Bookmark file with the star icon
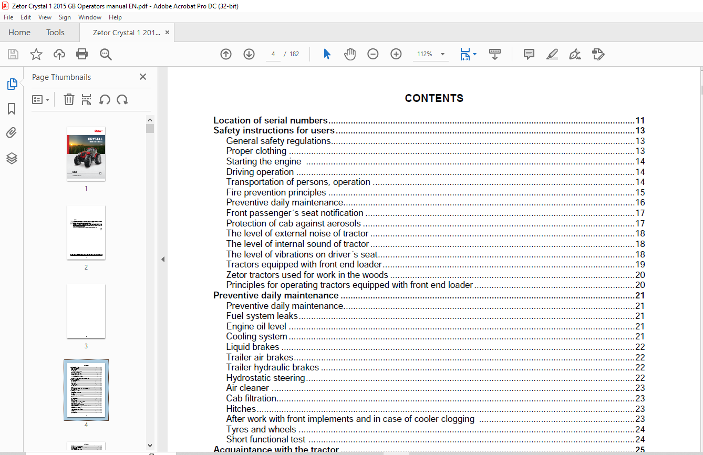 36,54
